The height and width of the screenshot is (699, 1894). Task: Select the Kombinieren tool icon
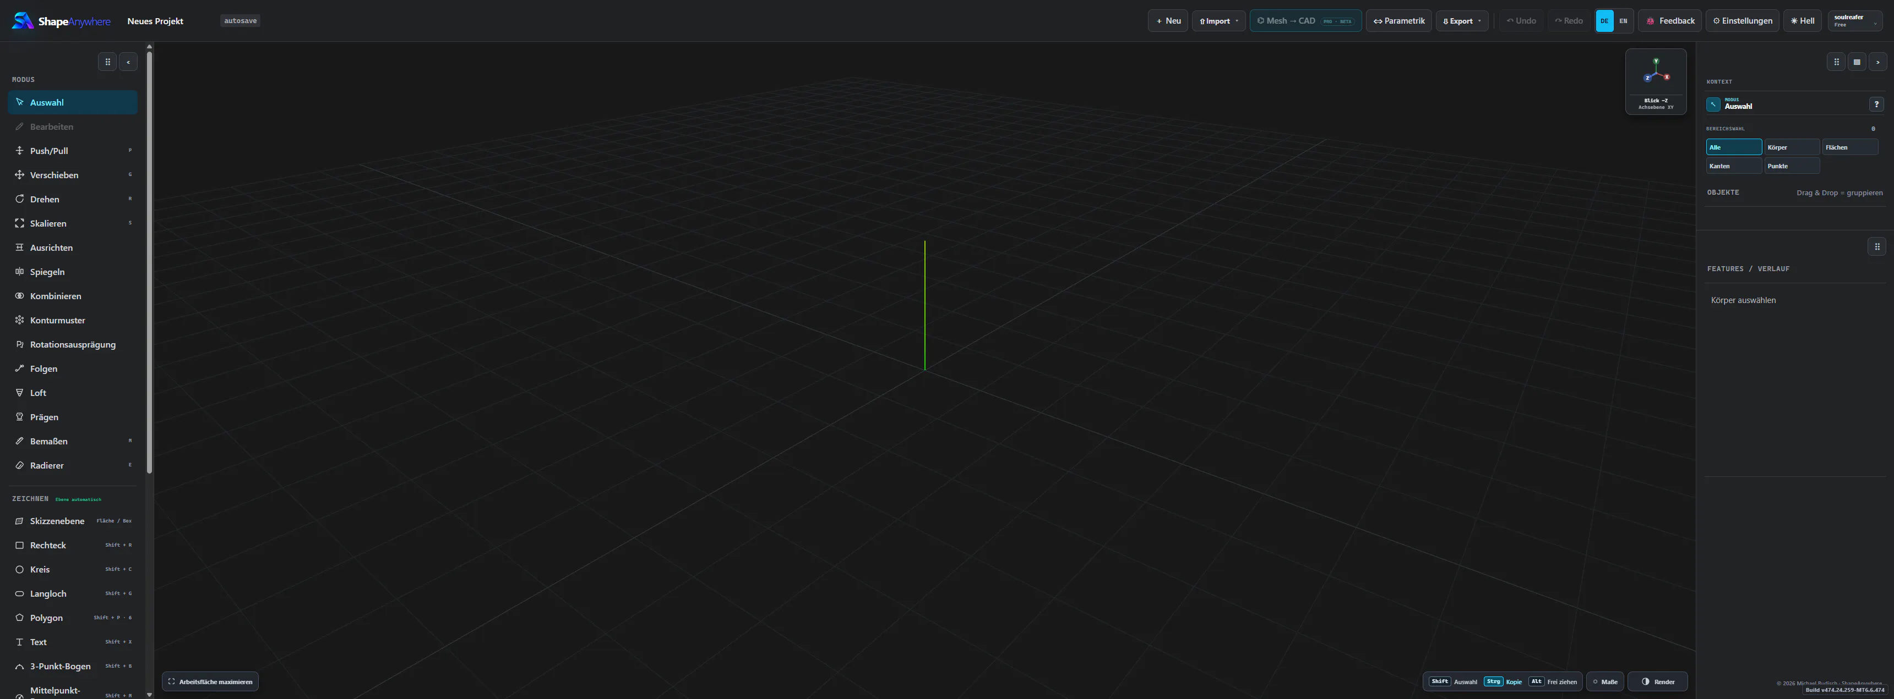(19, 296)
